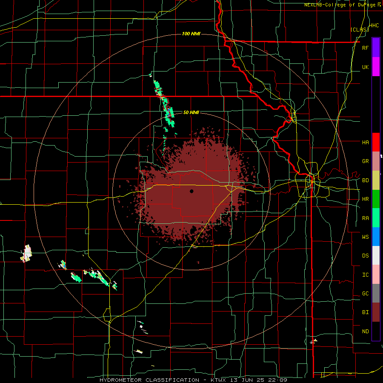The height and width of the screenshot is (383, 383).
Task: Click the DS white legend block
Action: coord(376,255)
